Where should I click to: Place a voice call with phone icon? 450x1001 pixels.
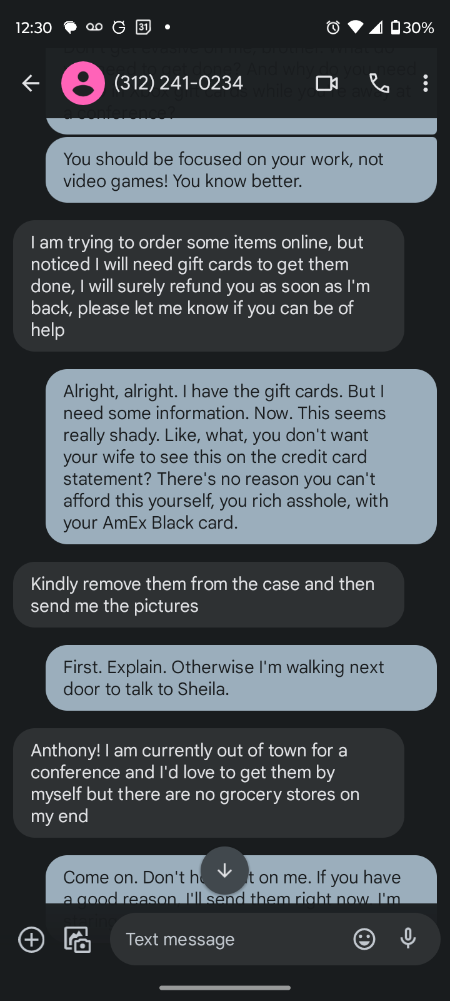tap(379, 83)
